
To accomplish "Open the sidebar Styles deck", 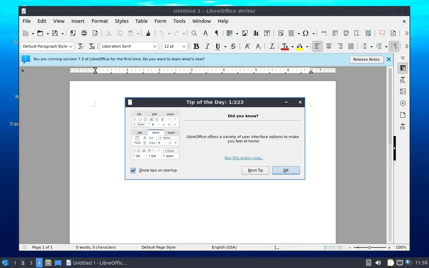I will tap(403, 80).
